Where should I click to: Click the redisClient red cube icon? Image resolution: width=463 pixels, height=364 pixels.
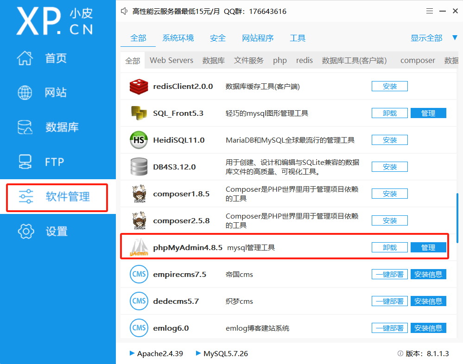point(139,87)
